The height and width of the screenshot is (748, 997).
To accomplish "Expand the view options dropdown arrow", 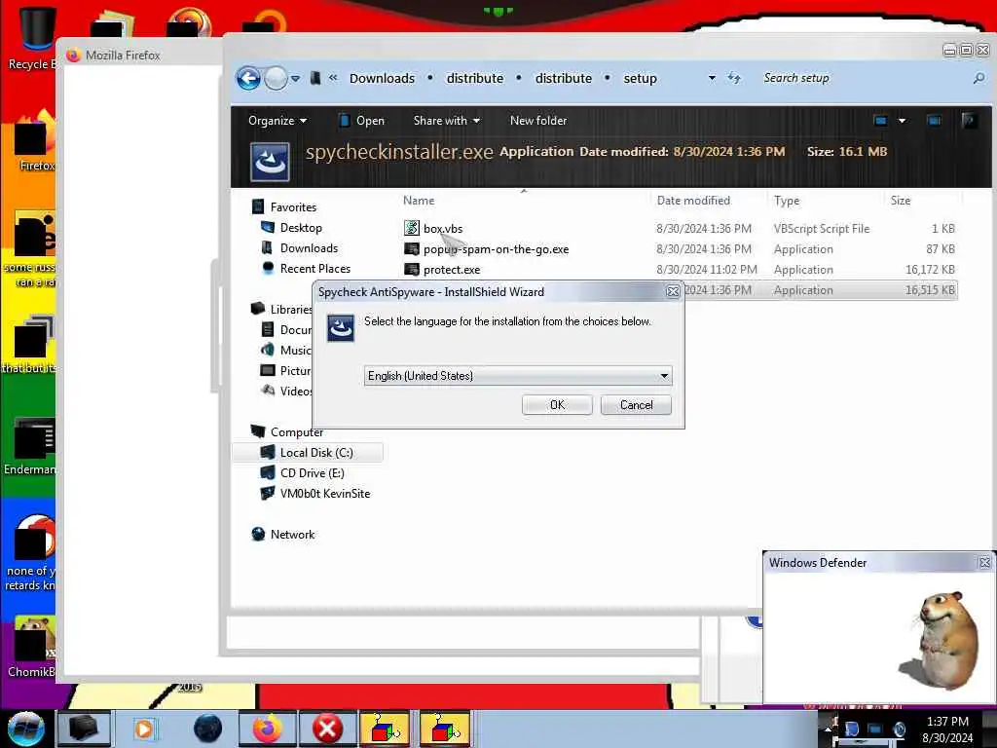I will 902,120.
